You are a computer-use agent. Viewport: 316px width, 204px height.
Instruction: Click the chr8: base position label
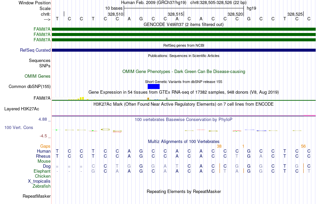[x=46, y=14]
